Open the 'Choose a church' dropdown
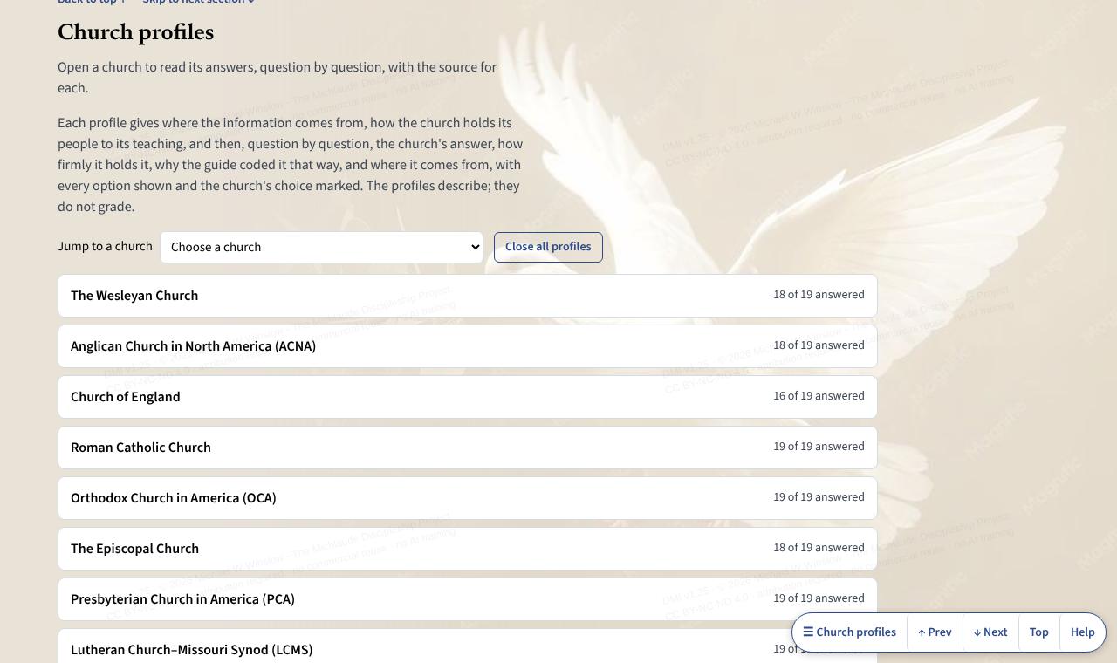This screenshot has height=663, width=1117. point(321,247)
